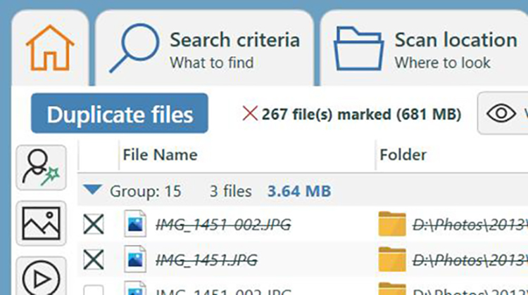Click the 267 file(s) marked text
Image resolution: width=528 pixels, height=295 pixels.
361,114
